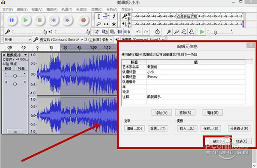Select the Multi-tool asterisk icon
Viewport: 257px width, 168px height.
(114, 24)
